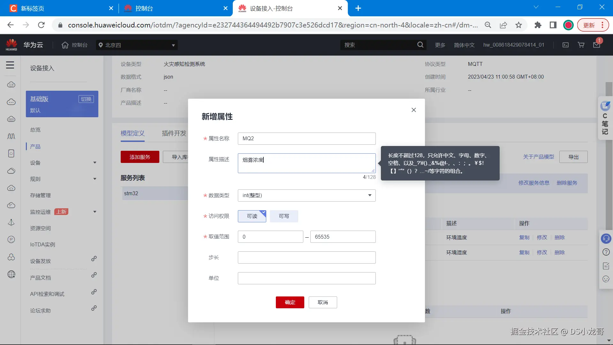
Task: Click the shopping cart icon in the header
Action: click(x=581, y=45)
